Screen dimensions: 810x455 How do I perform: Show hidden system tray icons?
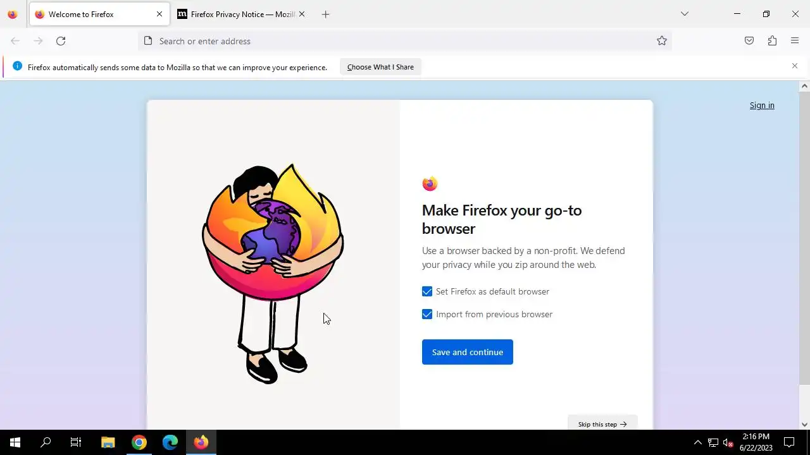coord(698,442)
